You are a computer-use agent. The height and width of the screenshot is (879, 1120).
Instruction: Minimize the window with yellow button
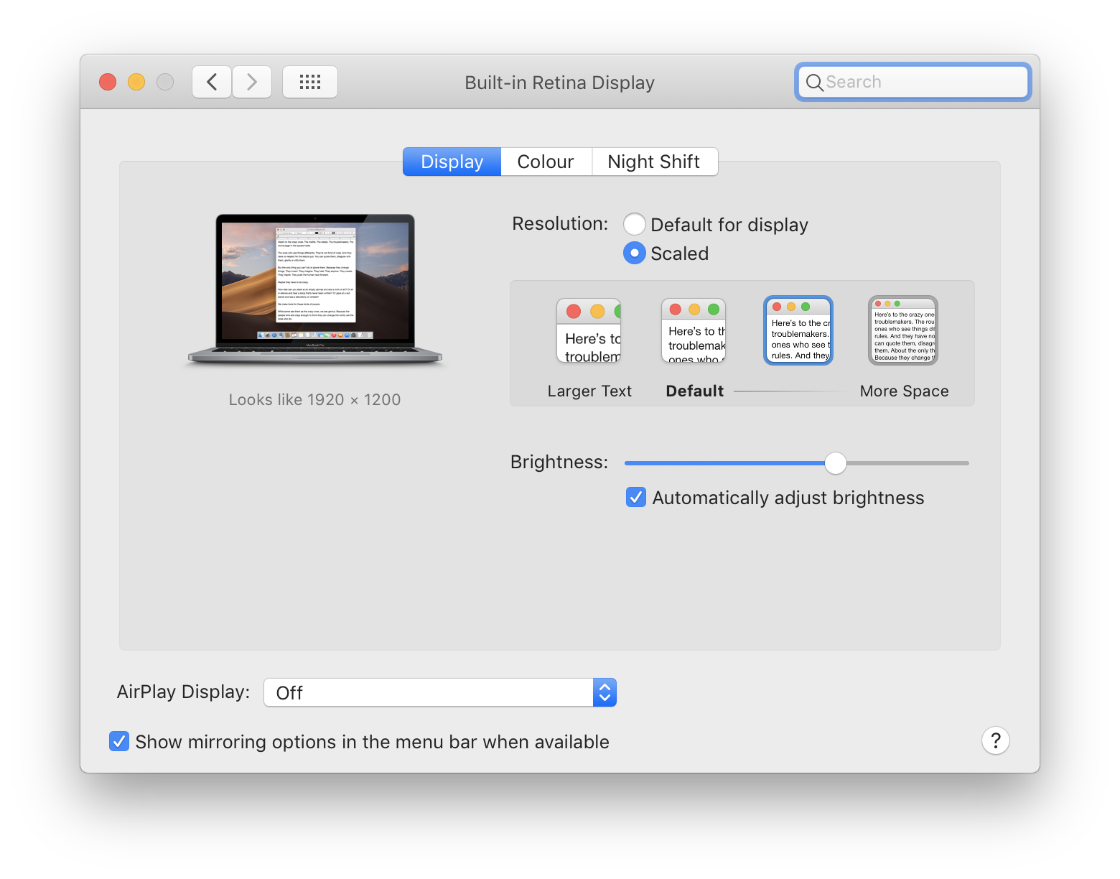tap(136, 82)
